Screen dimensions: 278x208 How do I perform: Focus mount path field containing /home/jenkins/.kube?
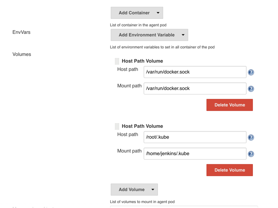195,154
